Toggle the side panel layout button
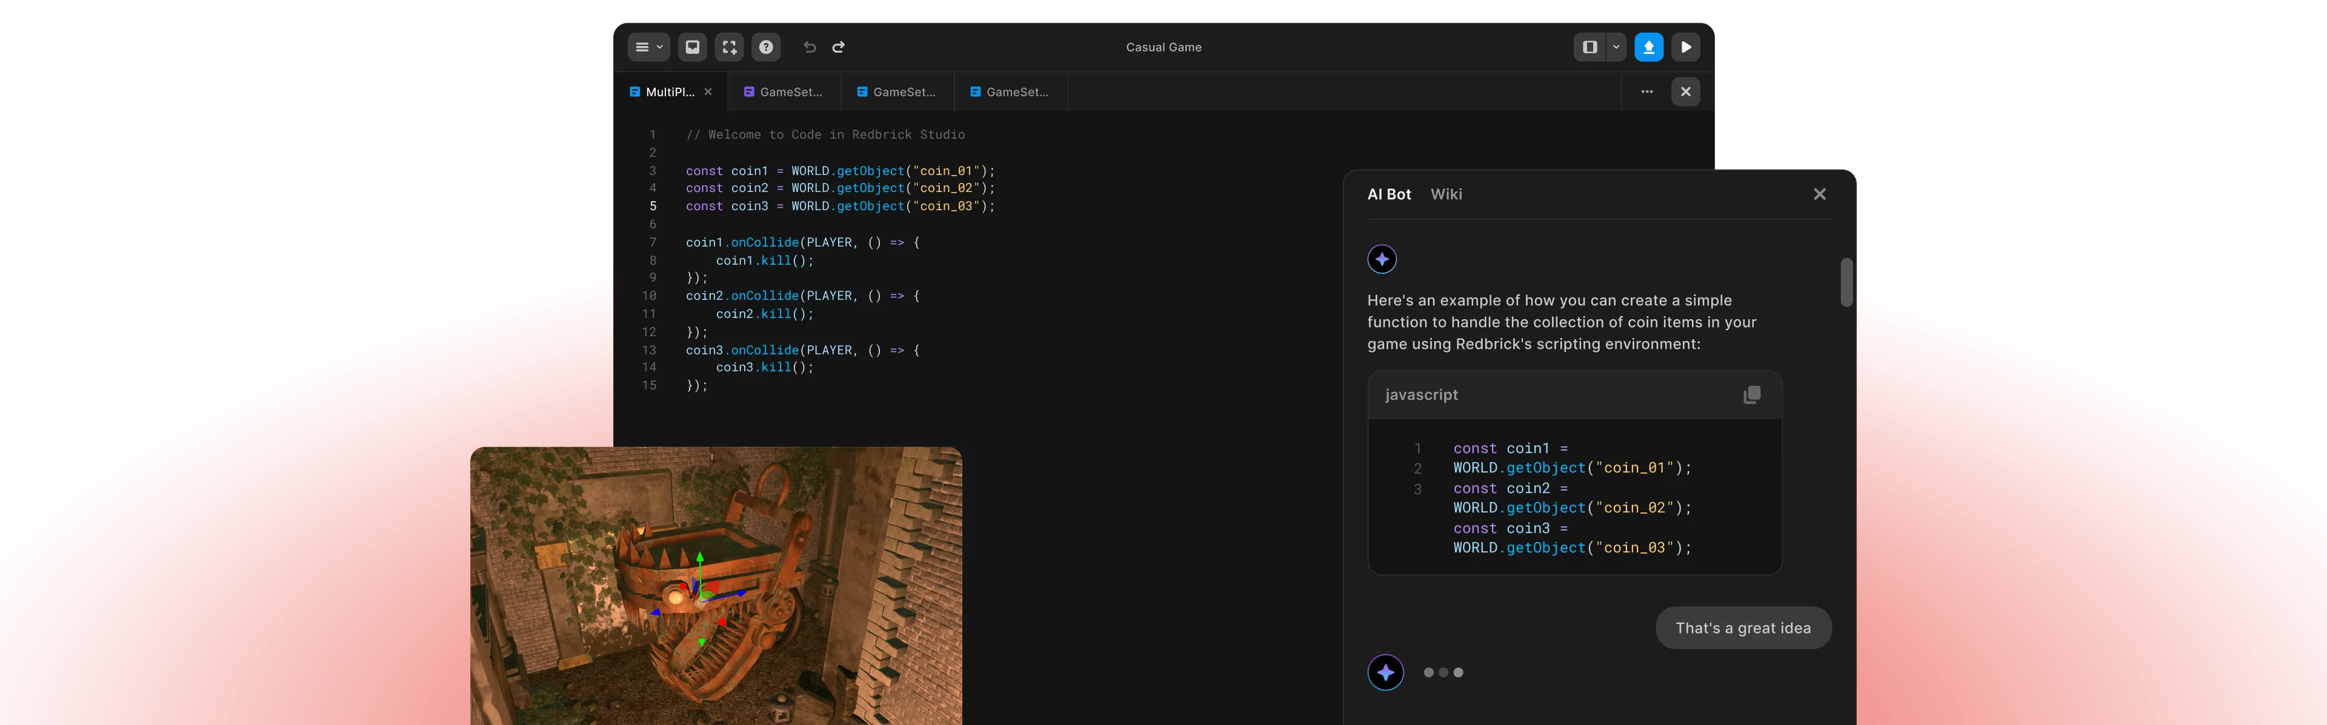2327x725 pixels. coord(1589,47)
